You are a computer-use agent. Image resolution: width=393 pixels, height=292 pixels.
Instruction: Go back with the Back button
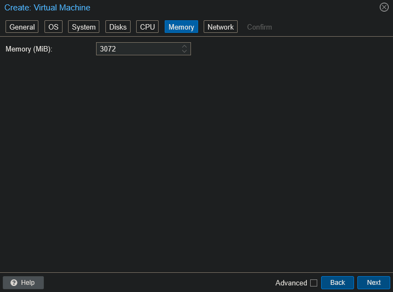(x=338, y=283)
